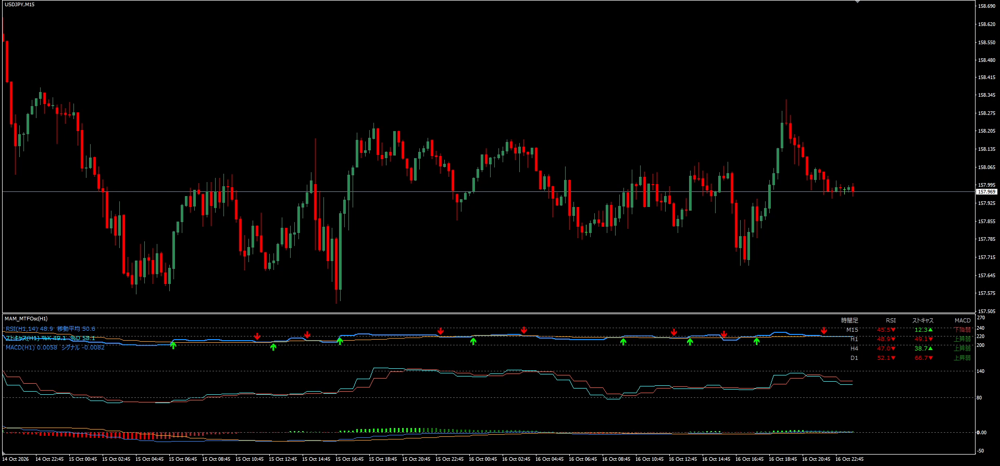This screenshot has height=466, width=1000.
Task: Click the M15 RSI value 45.5
Action: (x=886, y=330)
